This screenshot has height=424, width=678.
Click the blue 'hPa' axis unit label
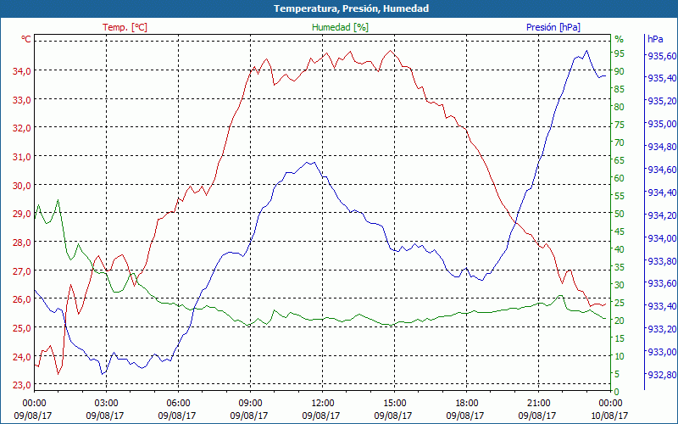tap(655, 39)
